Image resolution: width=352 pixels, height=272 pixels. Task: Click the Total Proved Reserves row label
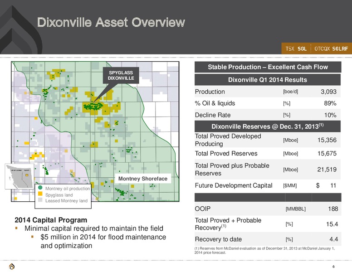(226, 154)
